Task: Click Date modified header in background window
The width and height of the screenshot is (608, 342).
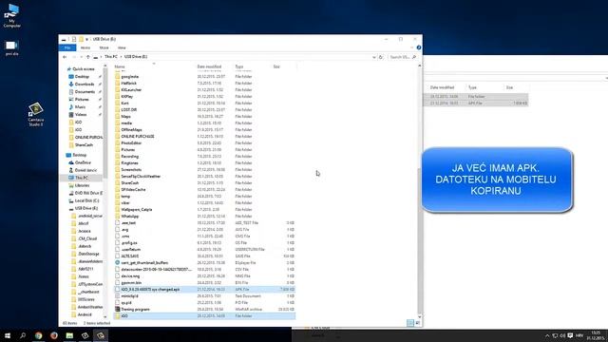Action: [x=442, y=87]
